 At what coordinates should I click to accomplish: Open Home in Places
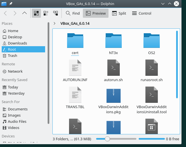[23, 31]
